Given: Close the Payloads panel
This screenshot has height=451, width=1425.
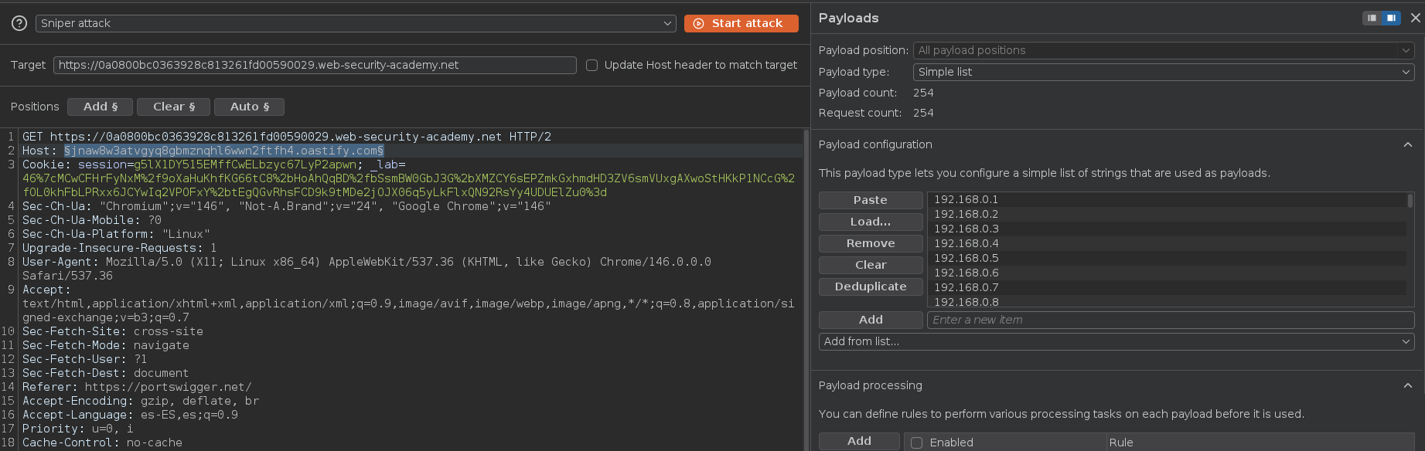Looking at the screenshot, I should 1416,18.
